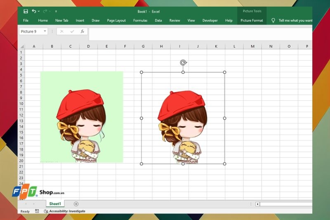Click the Insert Function fx icon
Screen dimensions: 330x220
click(x=82, y=31)
